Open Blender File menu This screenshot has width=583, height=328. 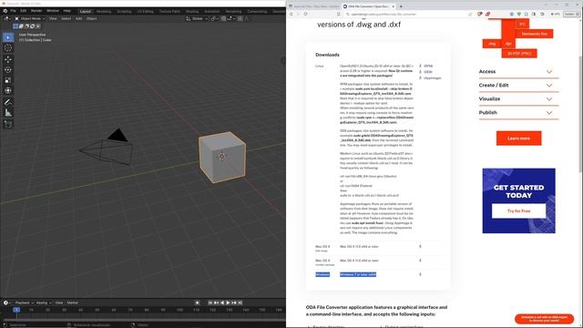tap(13, 11)
